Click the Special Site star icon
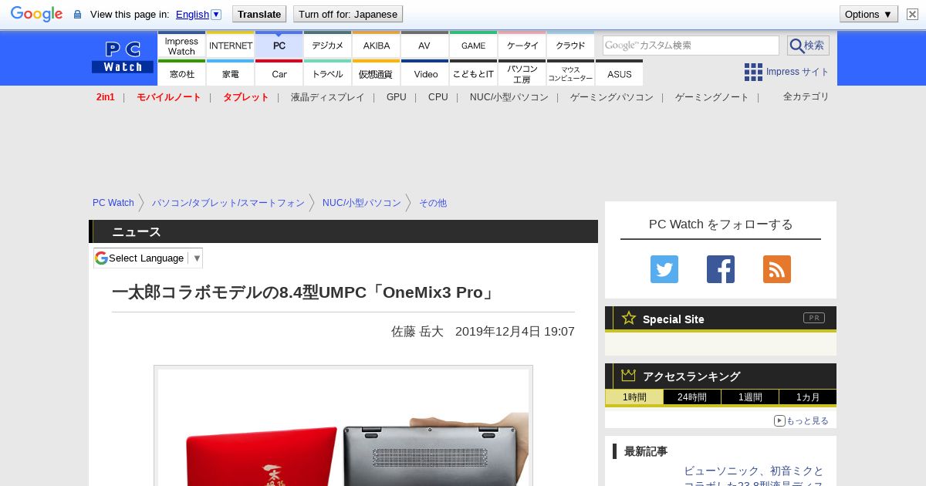Screen dimensions: 926x486 (x=629, y=318)
